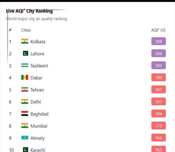This screenshot has width=175, height=152.
Task: Click the Senegal flag beside Dakar
Action: click(25, 78)
